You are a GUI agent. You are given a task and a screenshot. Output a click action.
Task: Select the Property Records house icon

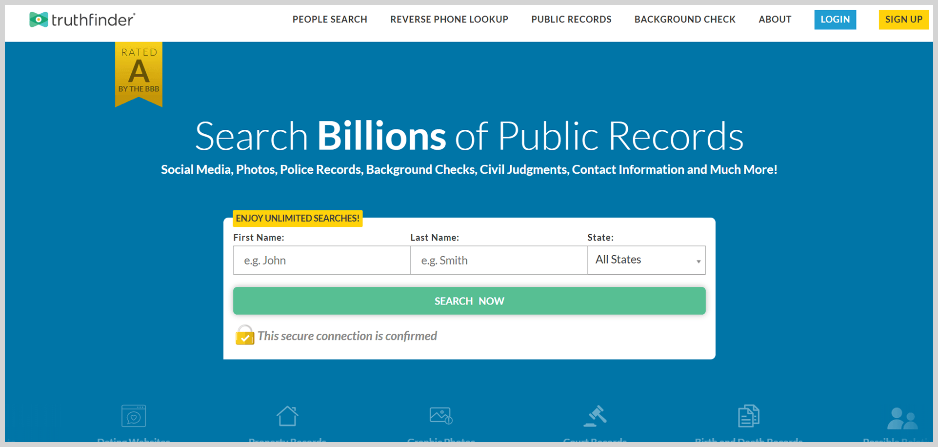coord(288,416)
